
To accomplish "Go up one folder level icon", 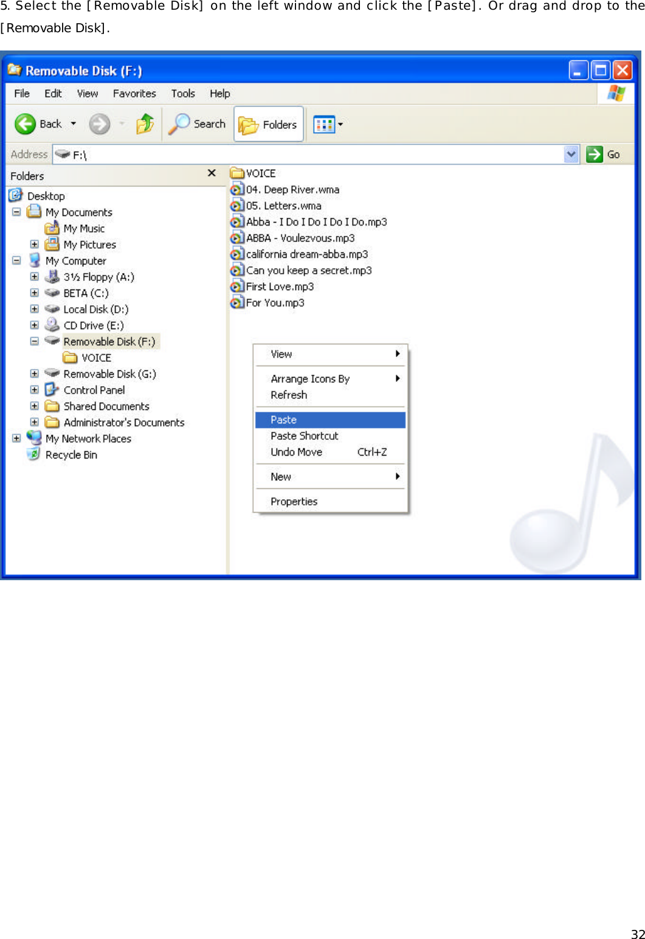I will pos(145,124).
